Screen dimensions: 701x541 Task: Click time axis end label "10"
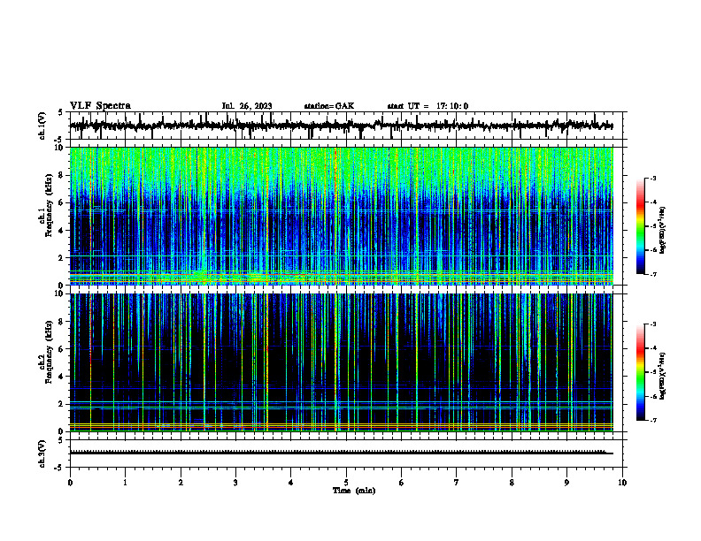point(622,483)
